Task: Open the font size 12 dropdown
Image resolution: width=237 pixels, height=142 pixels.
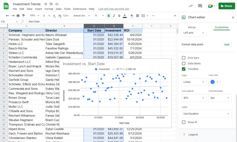Action: (x=99, y=15)
